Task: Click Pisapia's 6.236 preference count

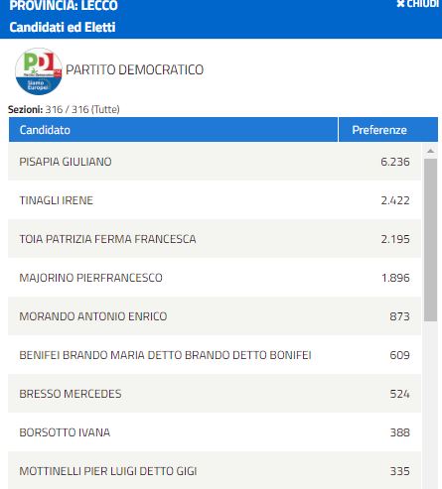Action: [x=395, y=162]
